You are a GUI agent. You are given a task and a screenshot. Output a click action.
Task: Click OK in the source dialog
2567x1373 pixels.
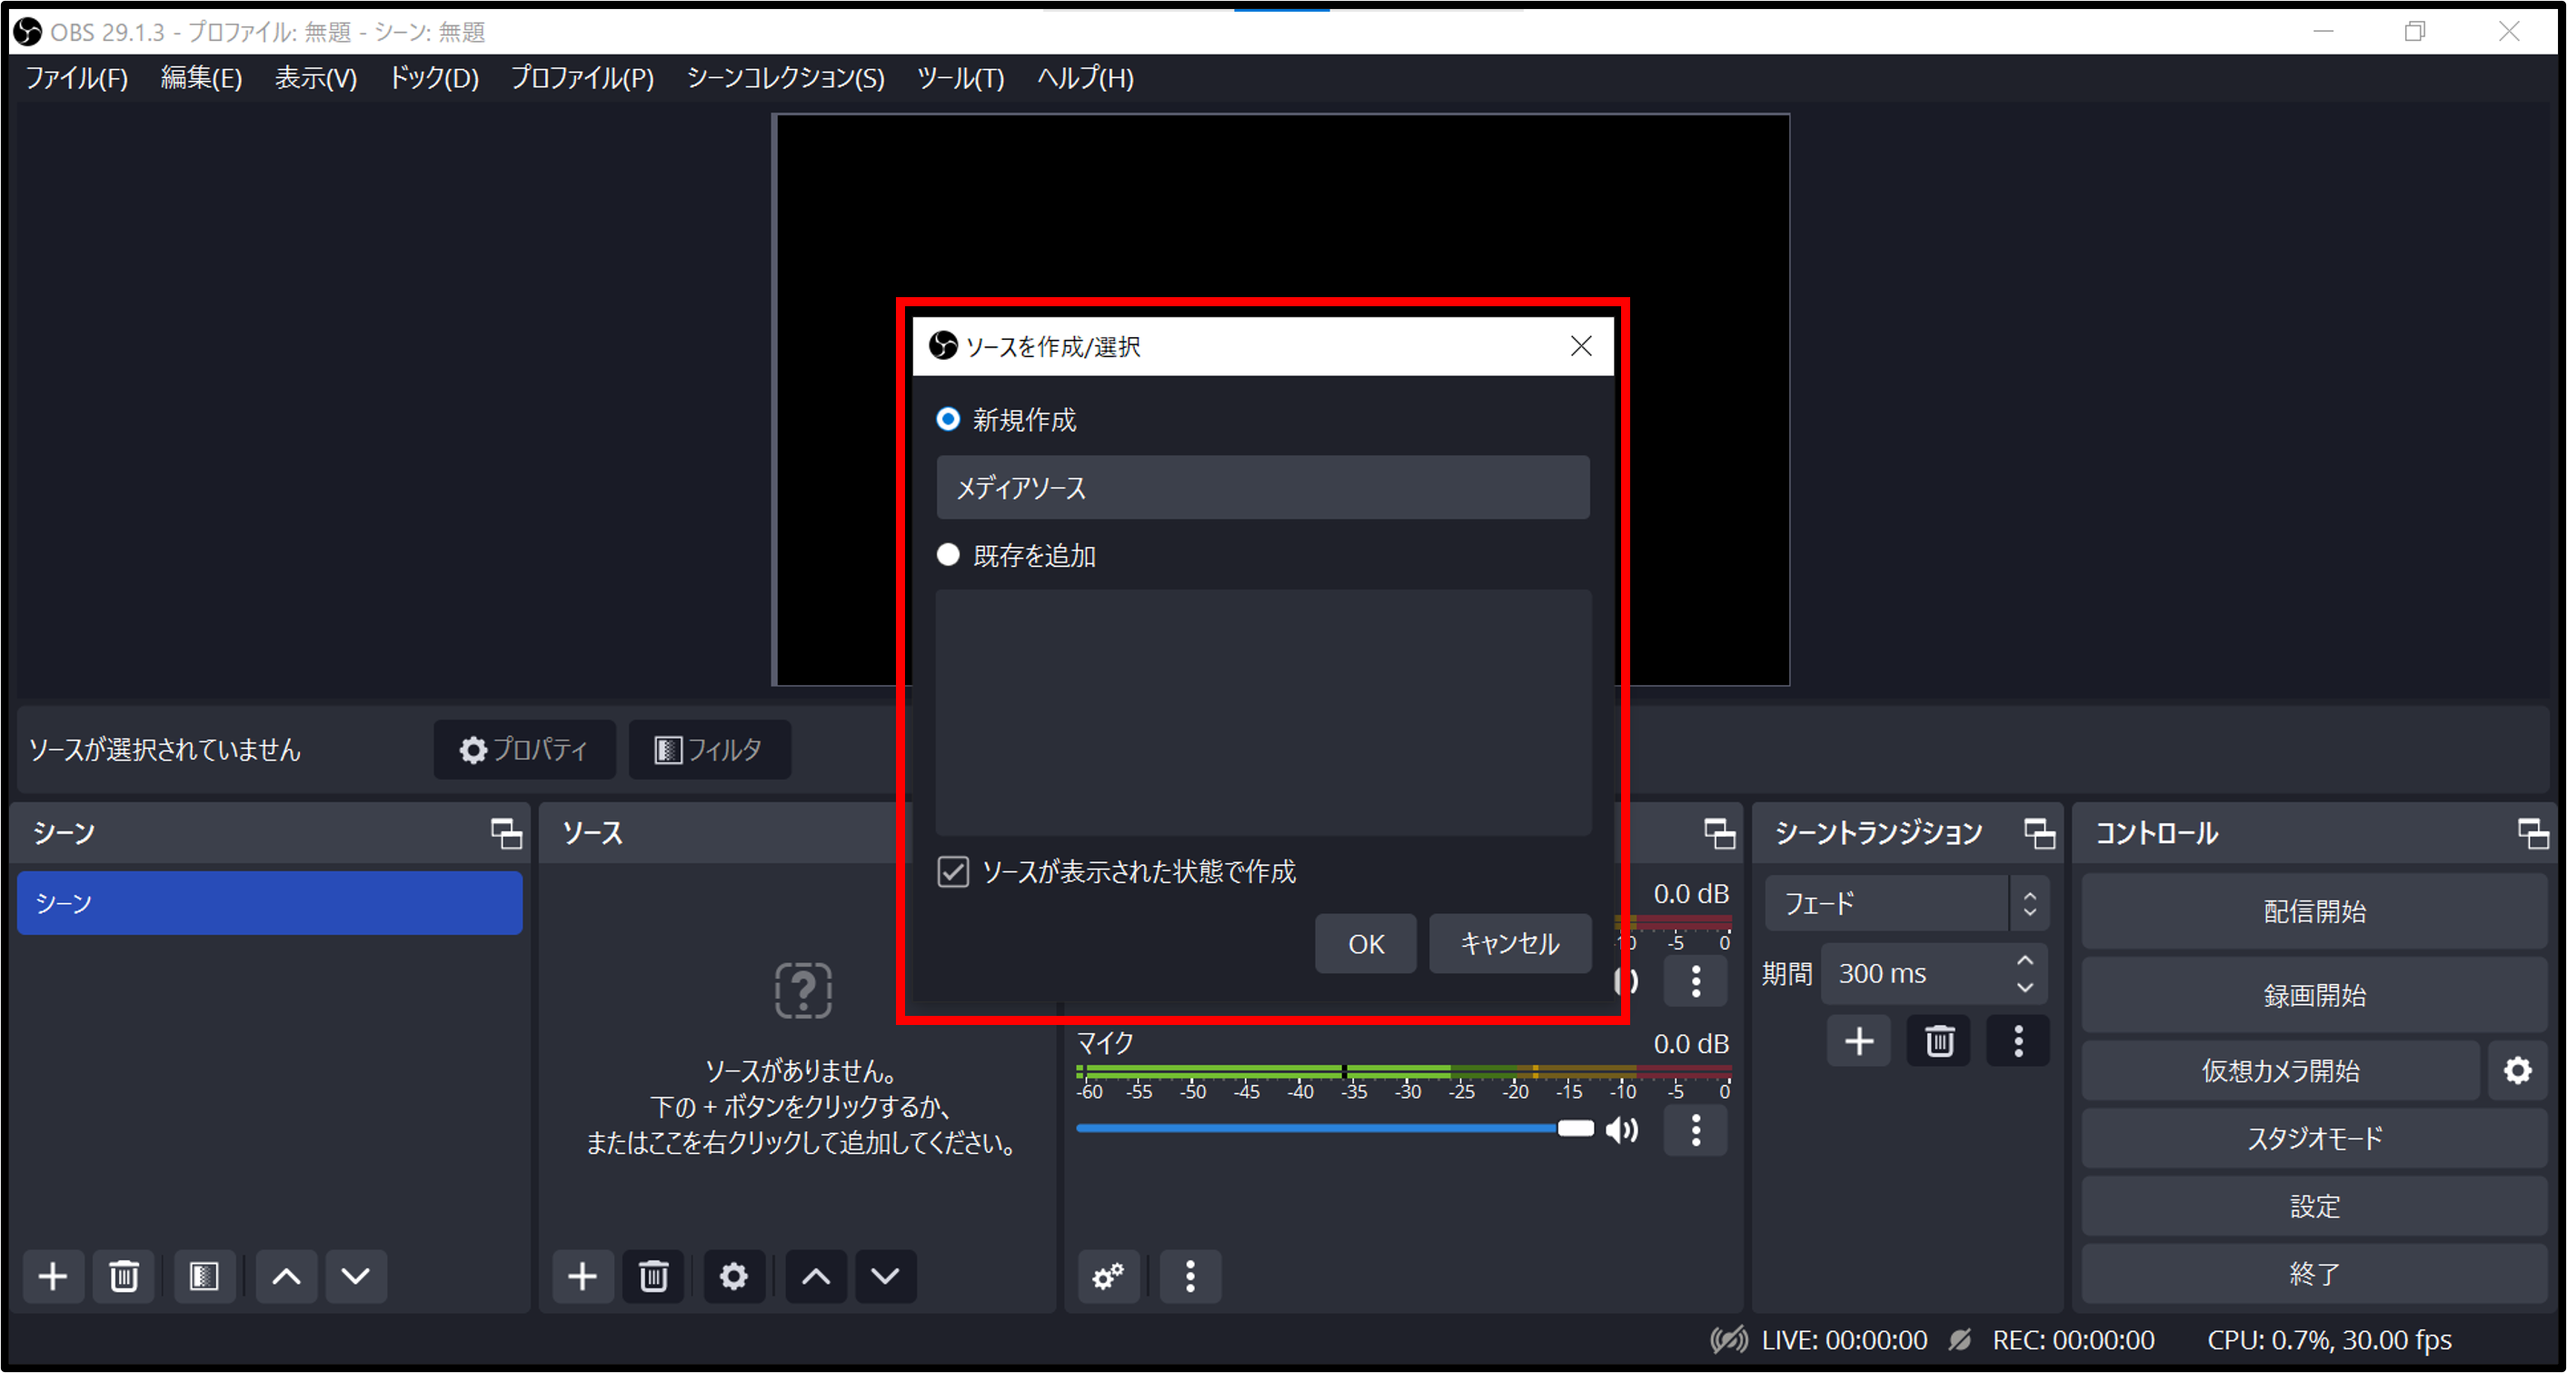coord(1365,943)
